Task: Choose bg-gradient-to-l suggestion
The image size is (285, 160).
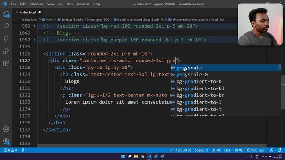Action: point(225,102)
